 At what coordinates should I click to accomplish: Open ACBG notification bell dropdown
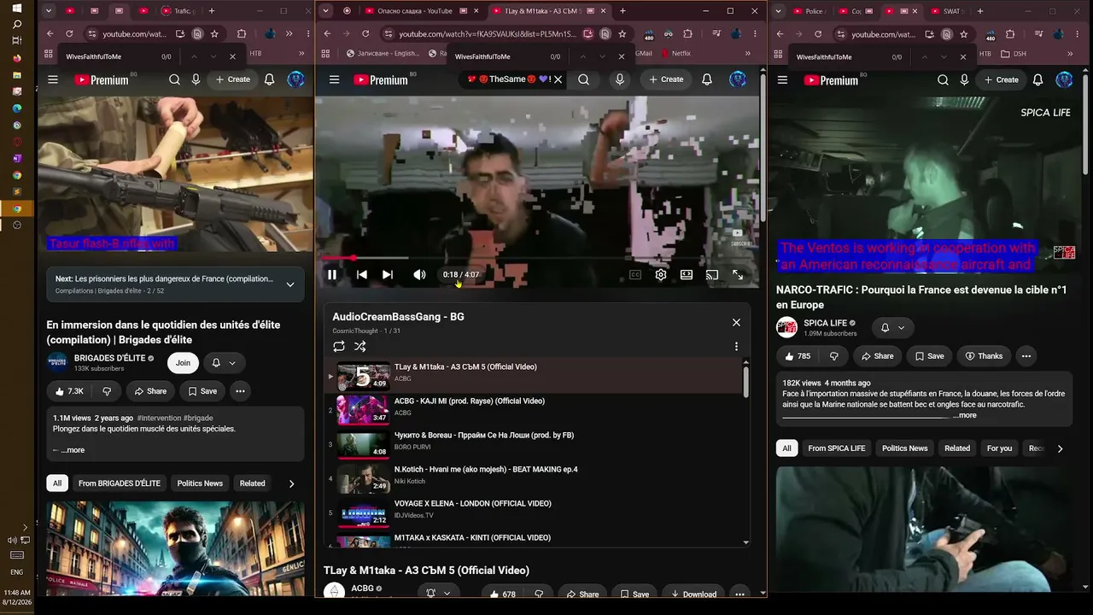(x=438, y=593)
